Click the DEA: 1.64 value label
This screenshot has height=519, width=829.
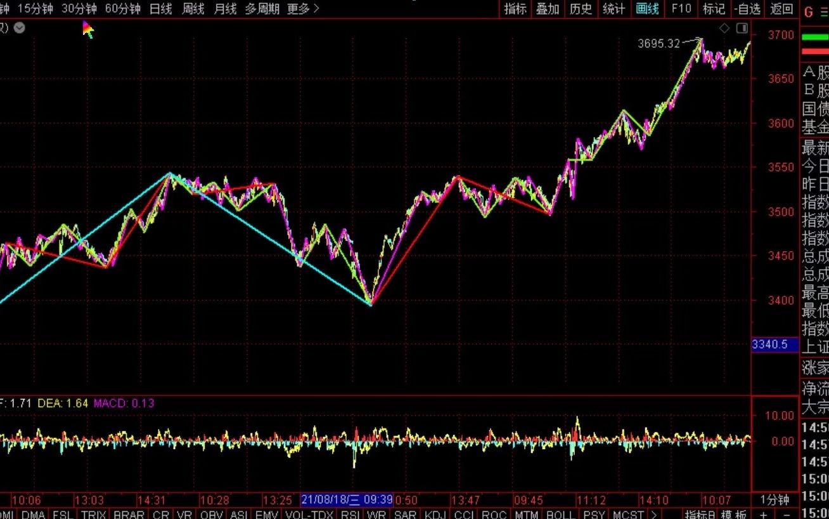click(x=63, y=403)
